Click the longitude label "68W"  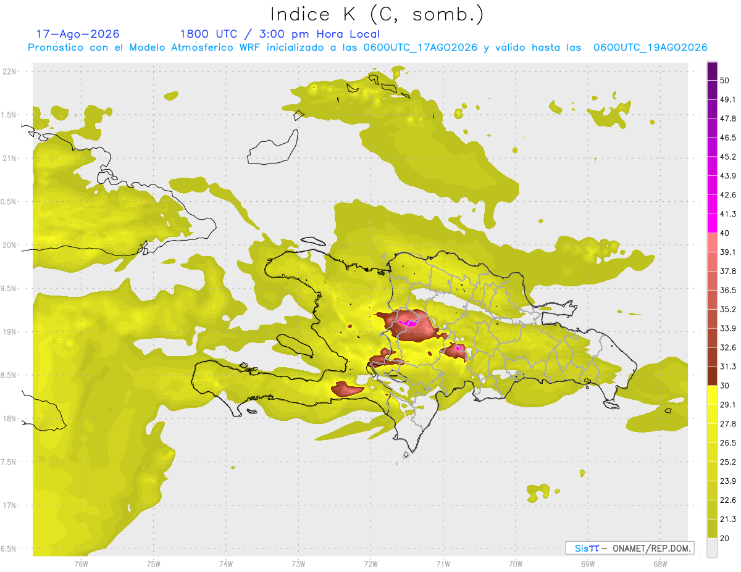pyautogui.click(x=659, y=563)
